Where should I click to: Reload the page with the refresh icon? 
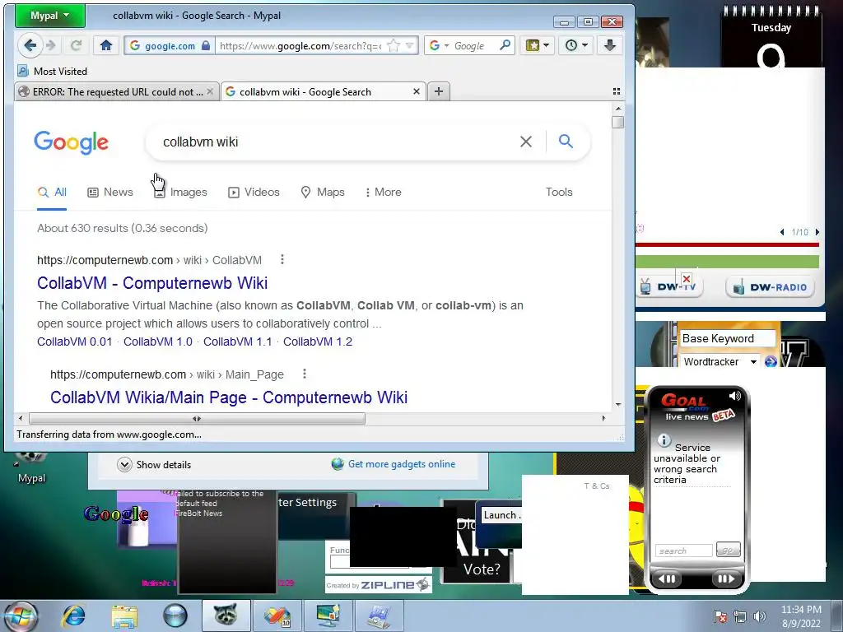pos(76,46)
